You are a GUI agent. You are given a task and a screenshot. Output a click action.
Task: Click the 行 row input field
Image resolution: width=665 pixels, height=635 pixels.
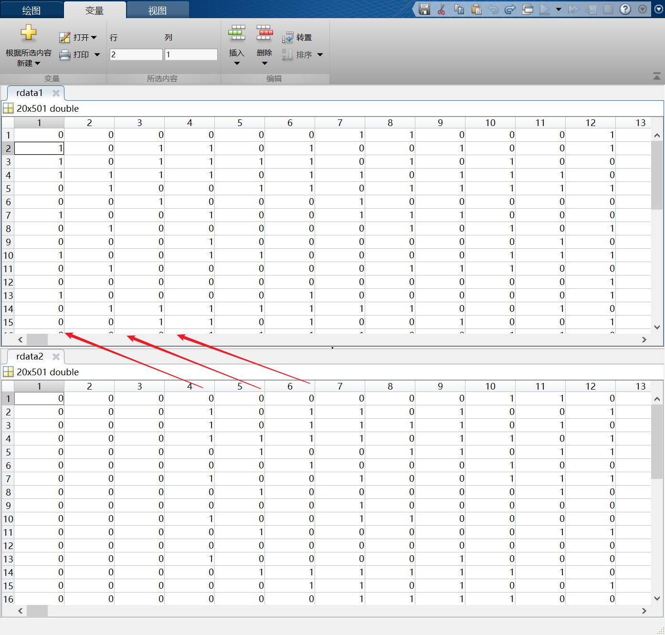[136, 54]
